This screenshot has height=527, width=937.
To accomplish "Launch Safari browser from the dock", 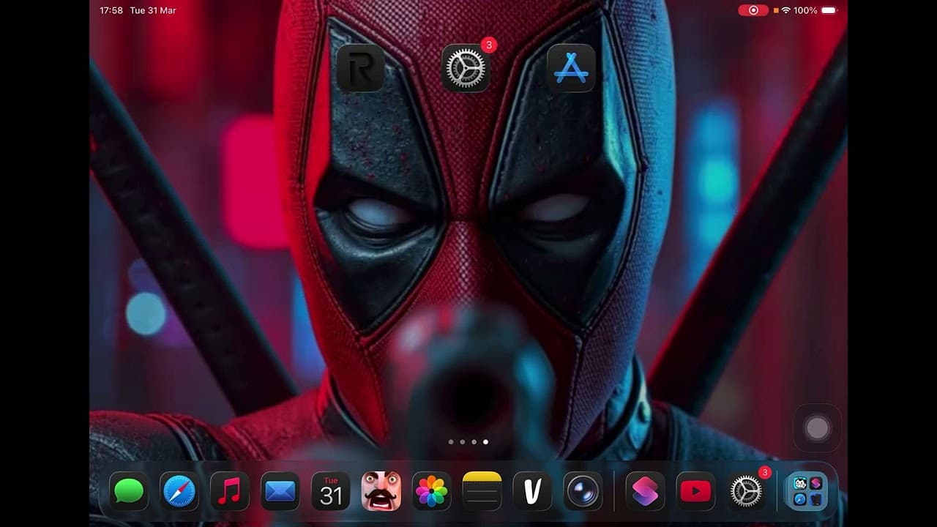I will coord(179,491).
